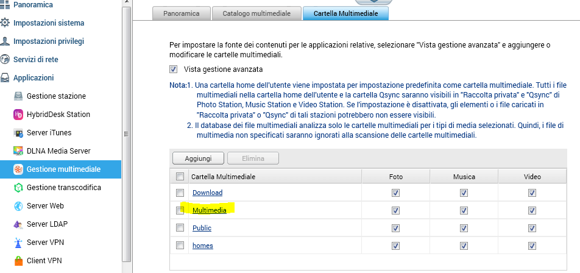Toggle Musica checkbox for Public folder
The height and width of the screenshot is (273, 580).
tap(464, 228)
